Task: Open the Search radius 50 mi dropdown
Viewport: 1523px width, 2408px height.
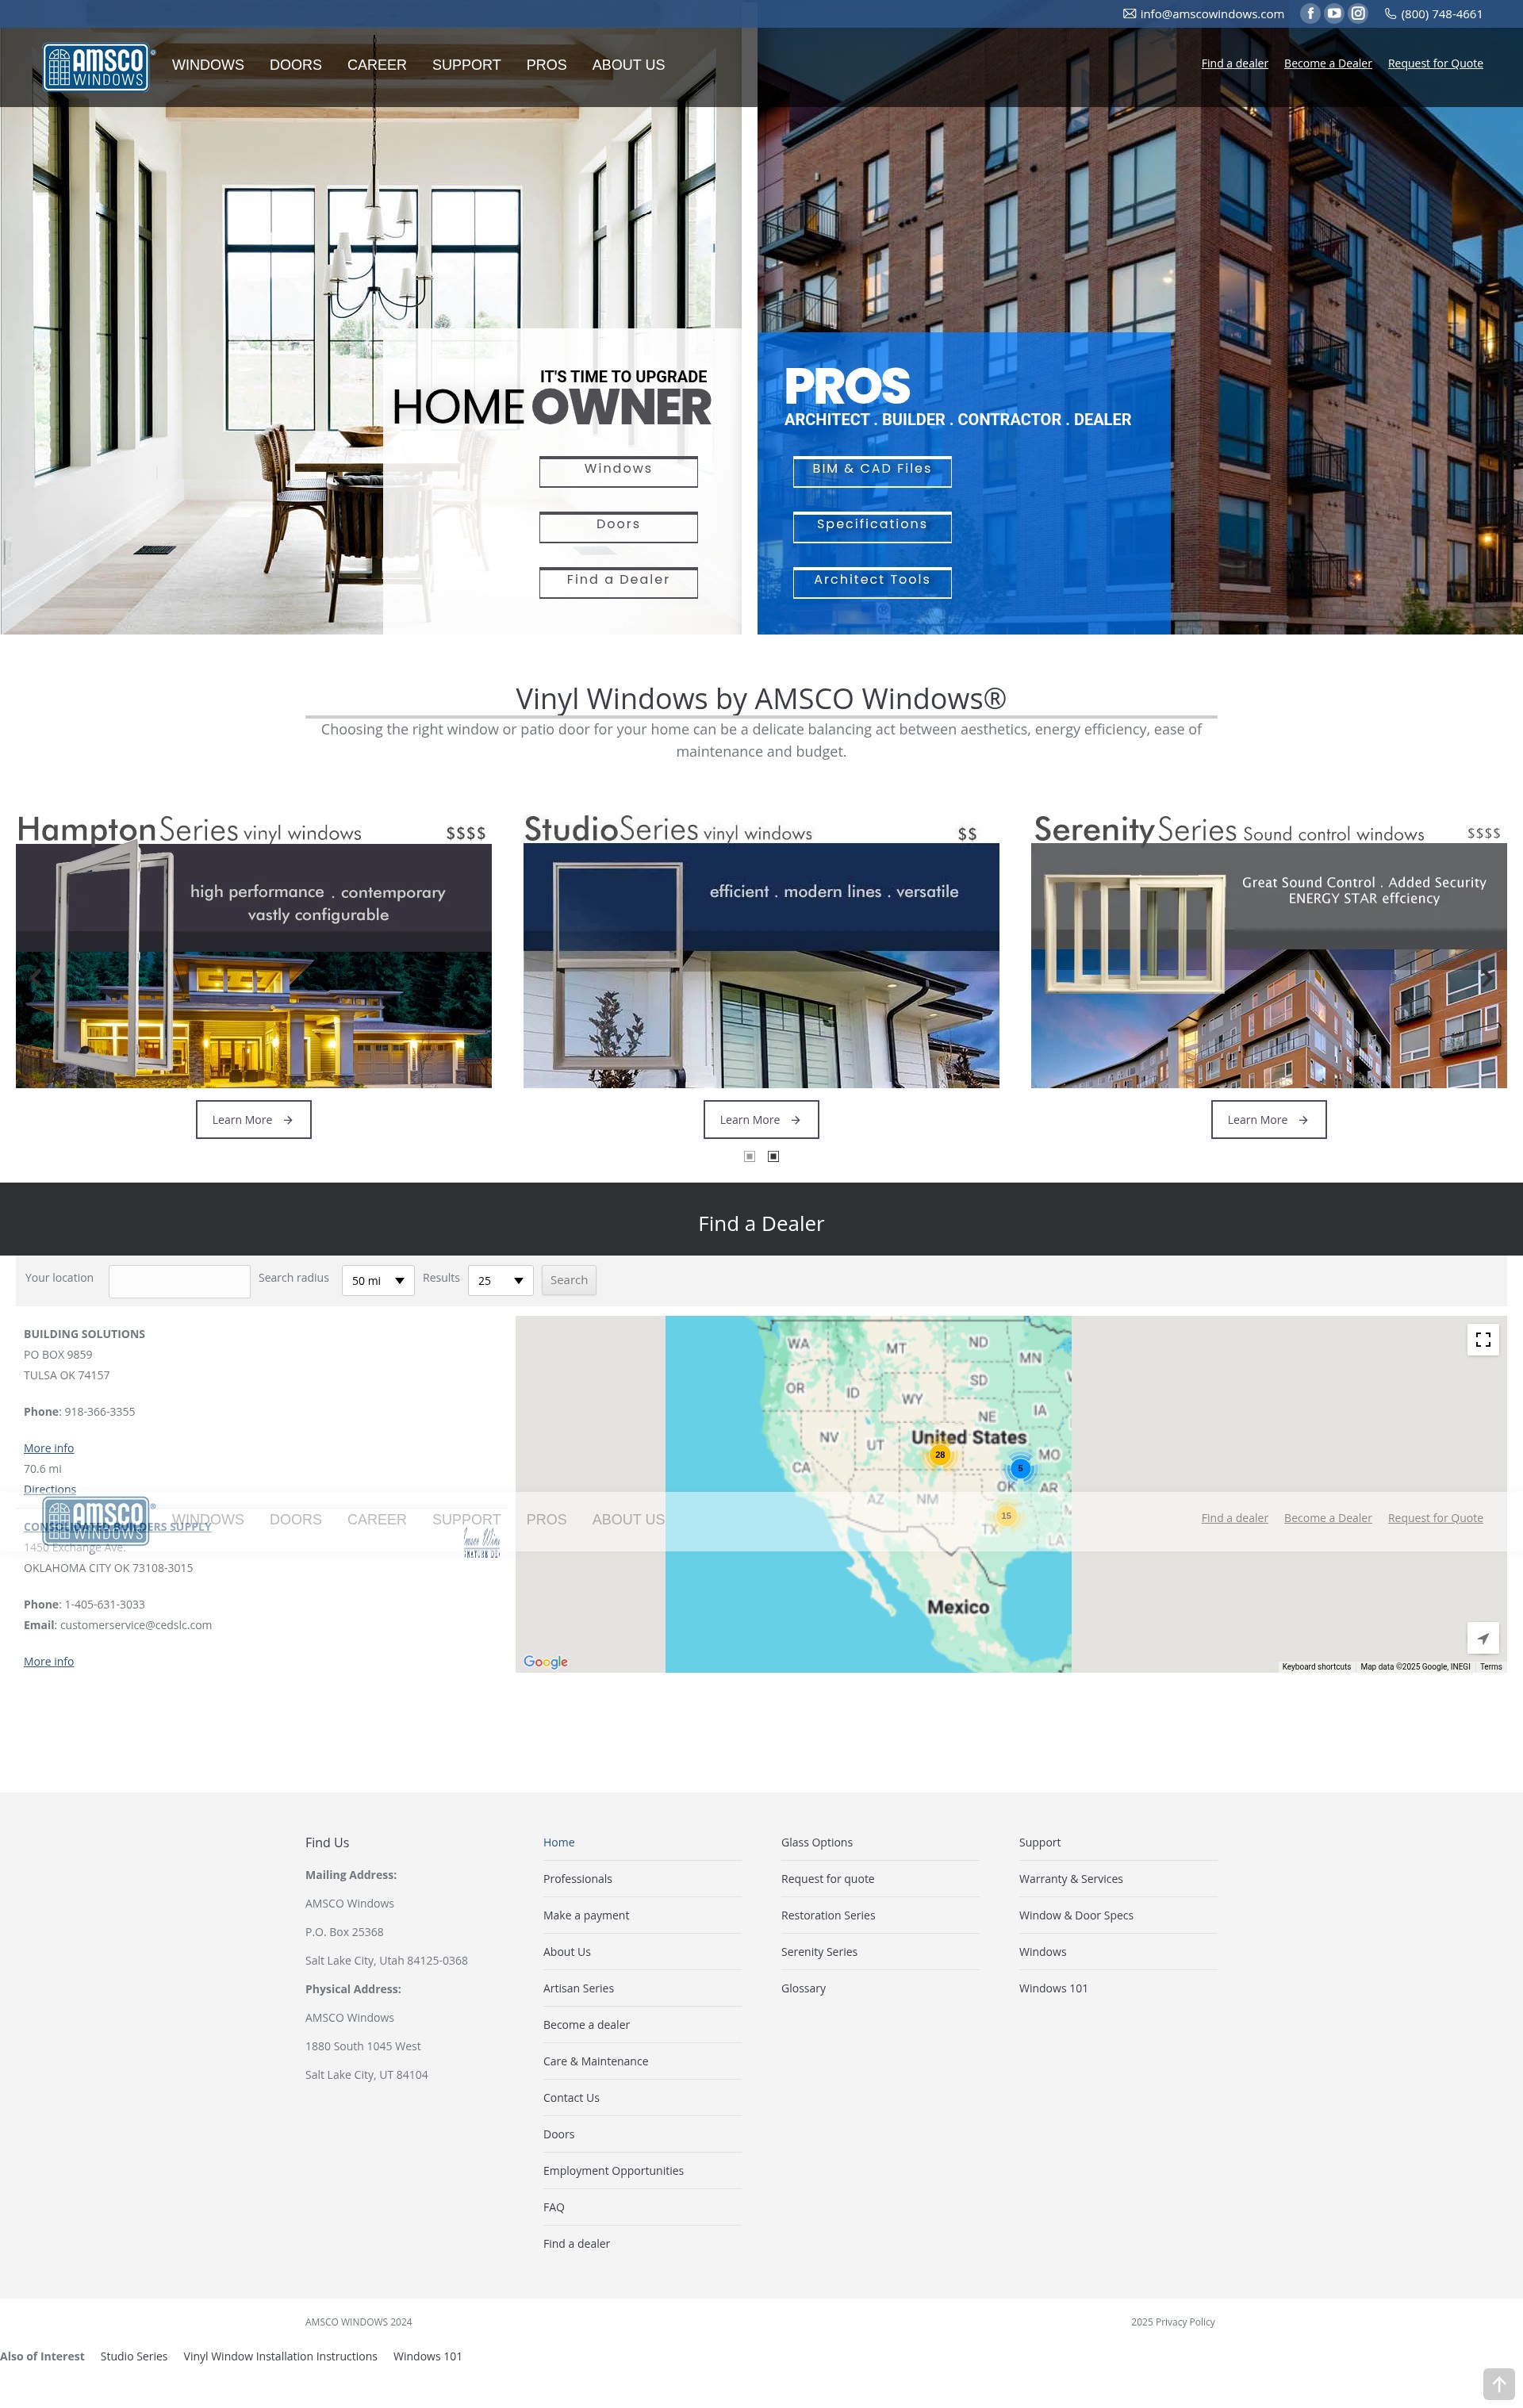Action: [x=378, y=1281]
